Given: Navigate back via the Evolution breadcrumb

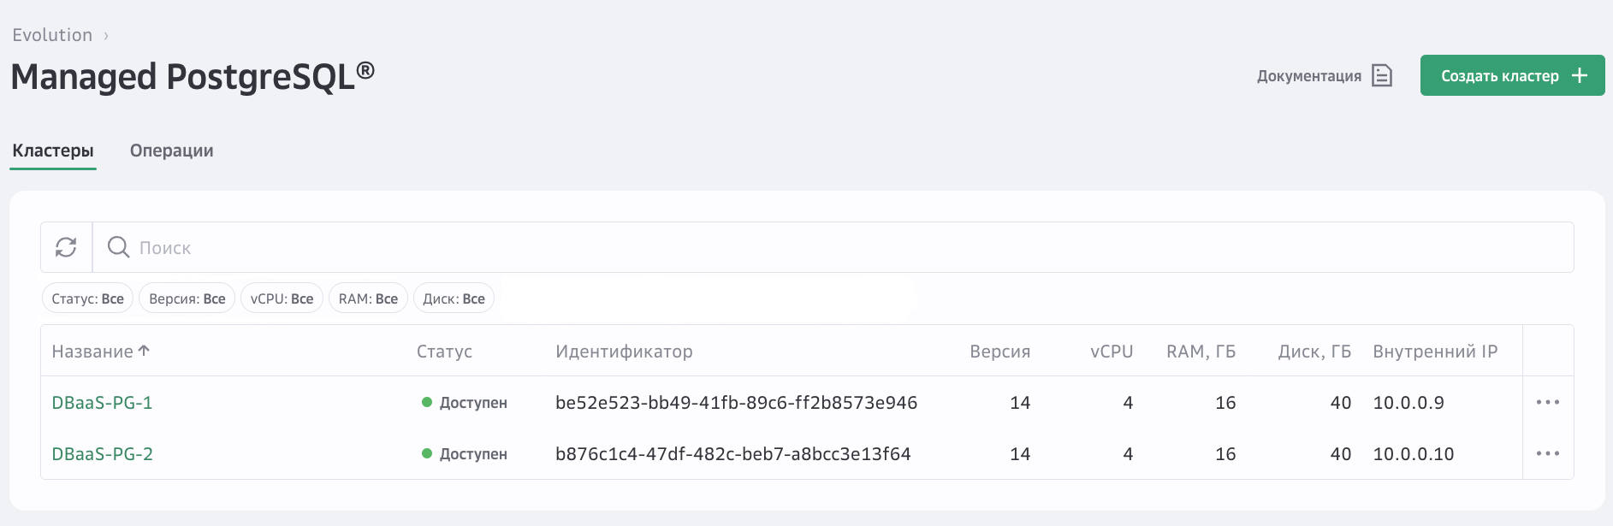Looking at the screenshot, I should coord(52,35).
